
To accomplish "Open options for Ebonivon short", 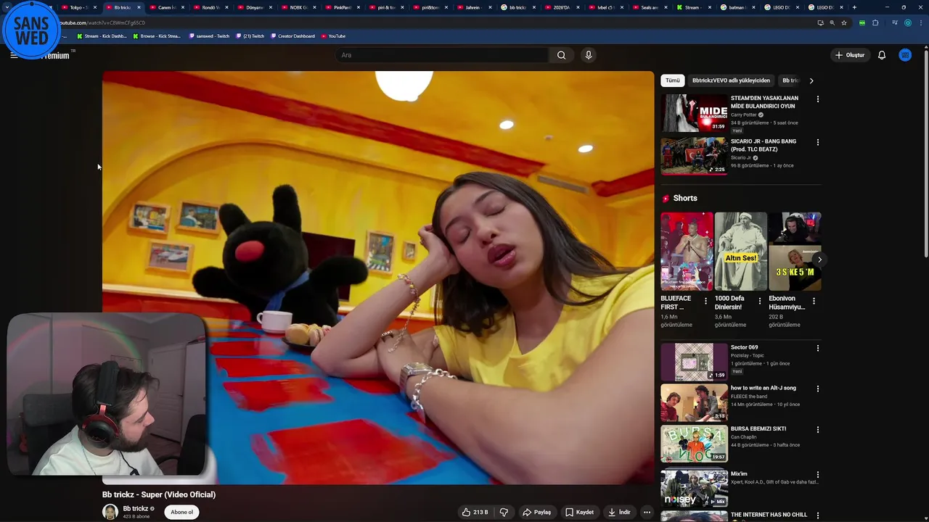I will (x=814, y=300).
